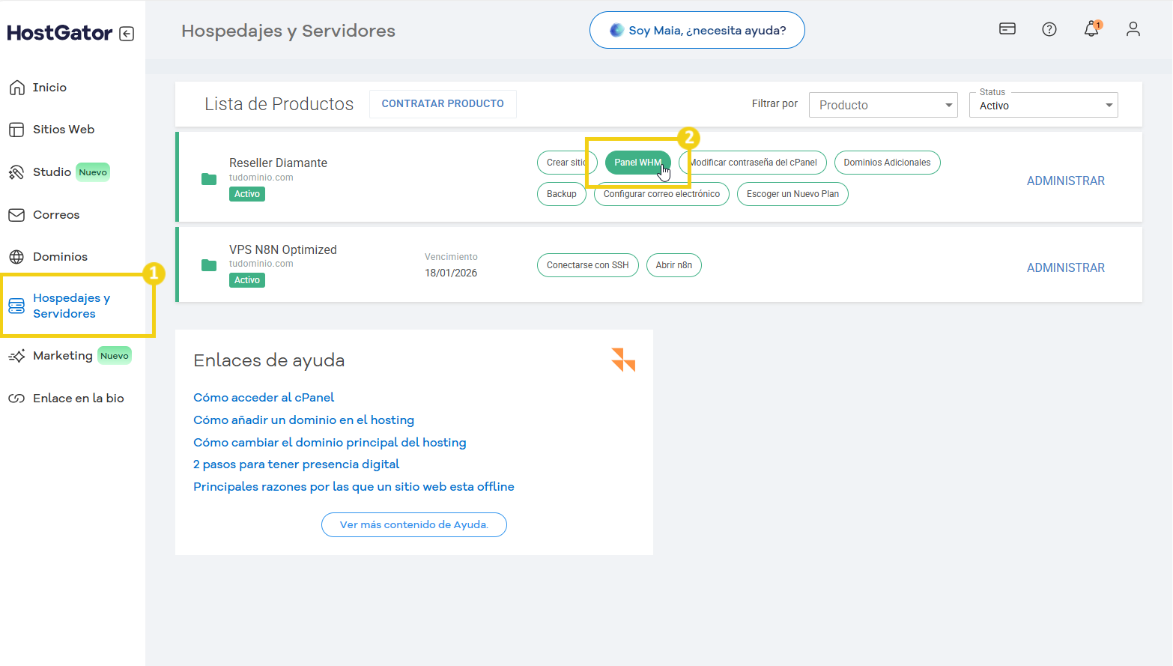This screenshot has height=666, width=1173.
Task: Open Studio in the sidebar
Action: (x=52, y=172)
